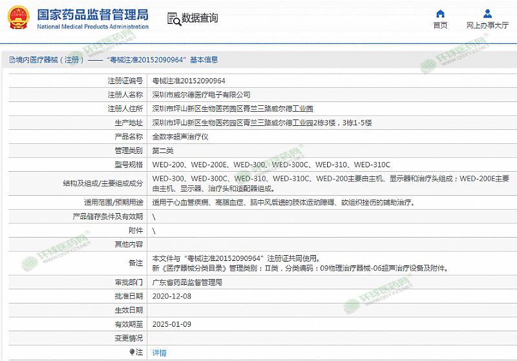This screenshot has height=361, width=517.
Task: Click registration number 粤械注准20152090964 in table
Action: 189,81
